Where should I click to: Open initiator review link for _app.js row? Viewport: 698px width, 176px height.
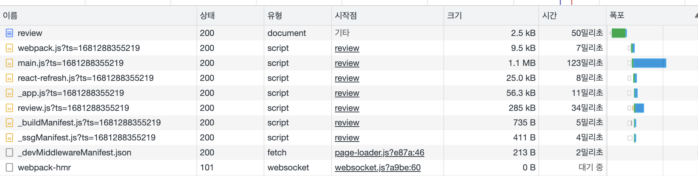point(347,93)
